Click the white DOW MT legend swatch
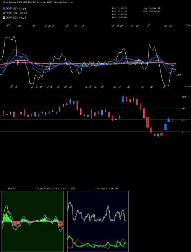The width and height of the screenshot is (191, 252). point(4,13)
